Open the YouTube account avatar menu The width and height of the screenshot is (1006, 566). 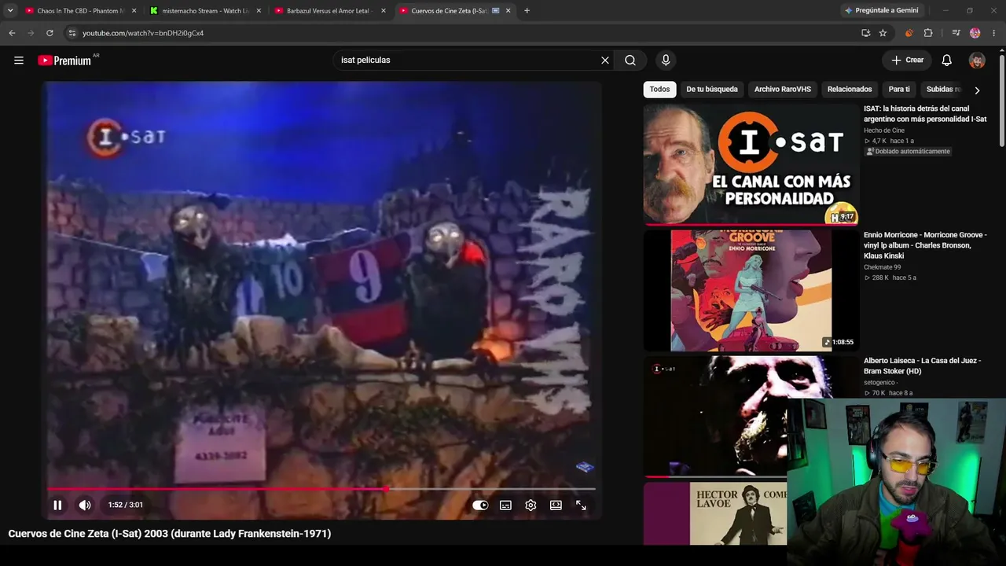(x=977, y=61)
